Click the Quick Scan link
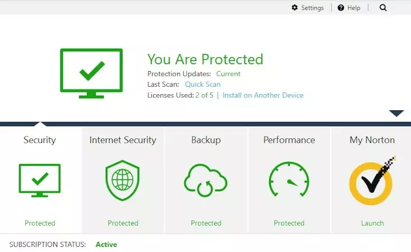The width and height of the screenshot is (411, 252). point(203,85)
